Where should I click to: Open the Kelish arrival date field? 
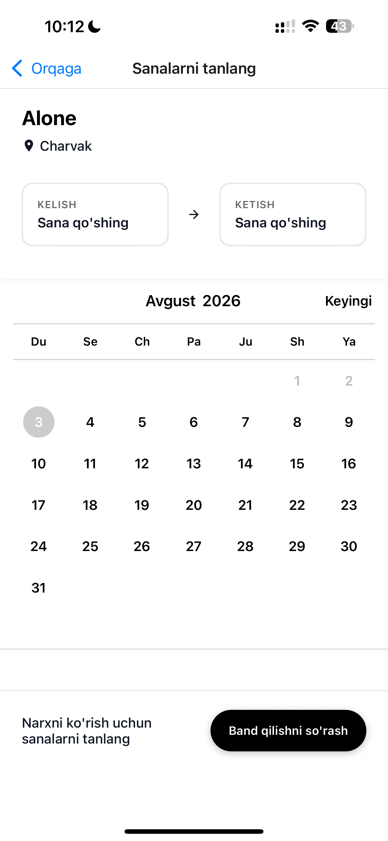click(95, 214)
